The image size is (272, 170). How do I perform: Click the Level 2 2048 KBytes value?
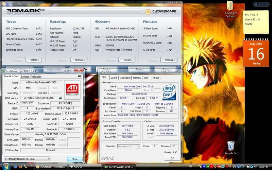(166, 133)
